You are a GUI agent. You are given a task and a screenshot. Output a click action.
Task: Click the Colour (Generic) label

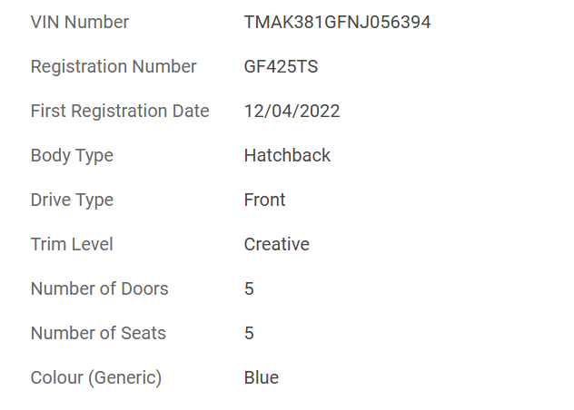(95, 378)
